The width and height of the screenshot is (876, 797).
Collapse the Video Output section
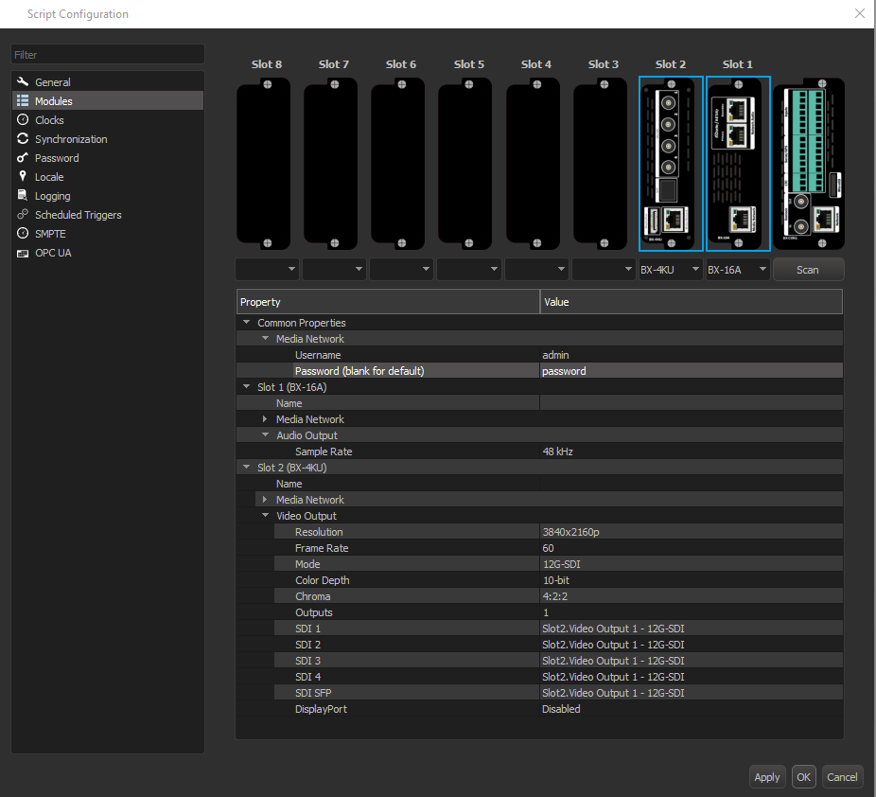pyautogui.click(x=265, y=516)
